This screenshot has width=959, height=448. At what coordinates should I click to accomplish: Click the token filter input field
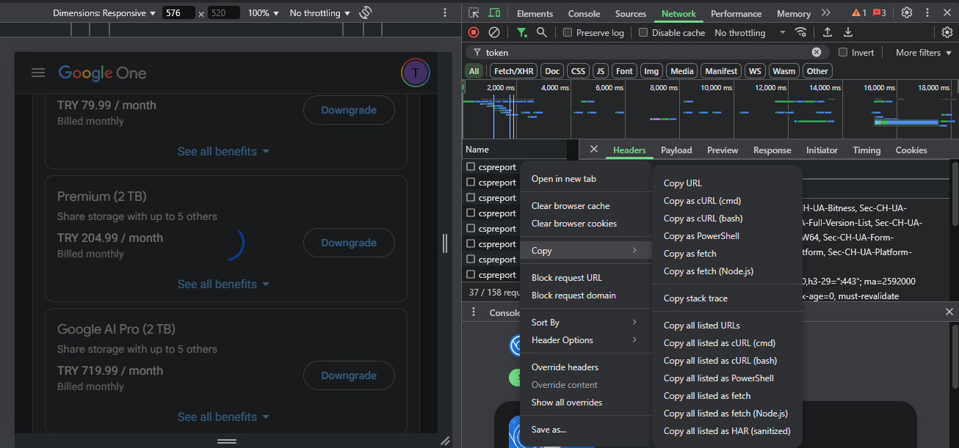click(x=646, y=52)
